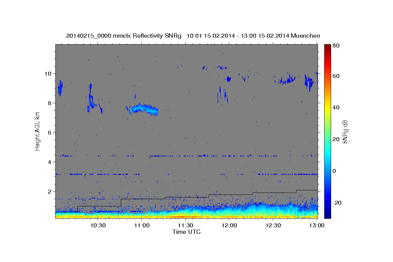
Task: Click the cyan cloud echo near 11:00 at 7.5 km
Action: 143,109
